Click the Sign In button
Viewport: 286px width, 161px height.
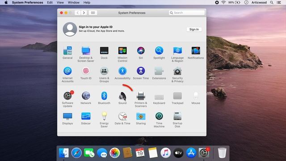pos(194,30)
